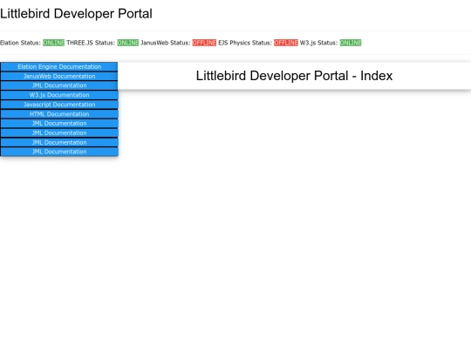Click the W3.js Status ONLINE badge
This screenshot has width=471, height=353.
click(351, 43)
